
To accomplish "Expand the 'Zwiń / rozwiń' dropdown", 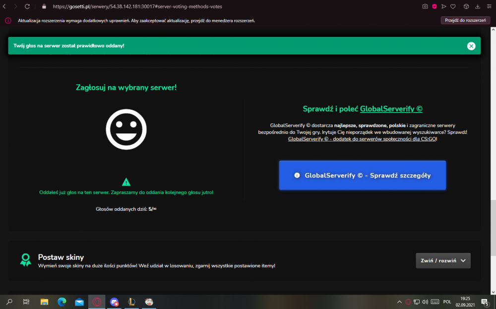I will pos(443,260).
